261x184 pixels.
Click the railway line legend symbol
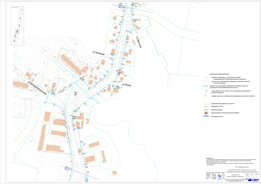pyautogui.click(x=206, y=110)
